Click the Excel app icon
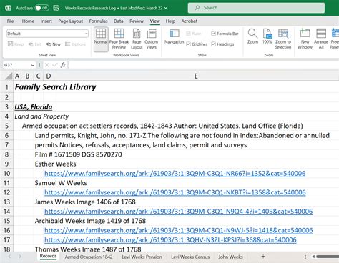Viewport: 339px width, 263px height. (8, 8)
